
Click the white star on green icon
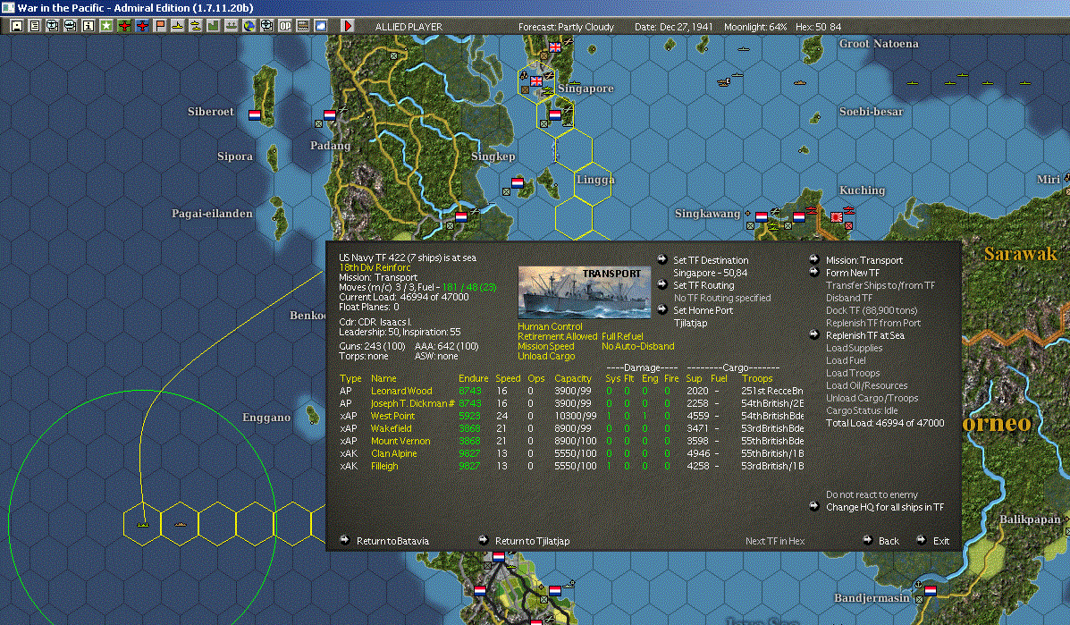click(x=105, y=26)
